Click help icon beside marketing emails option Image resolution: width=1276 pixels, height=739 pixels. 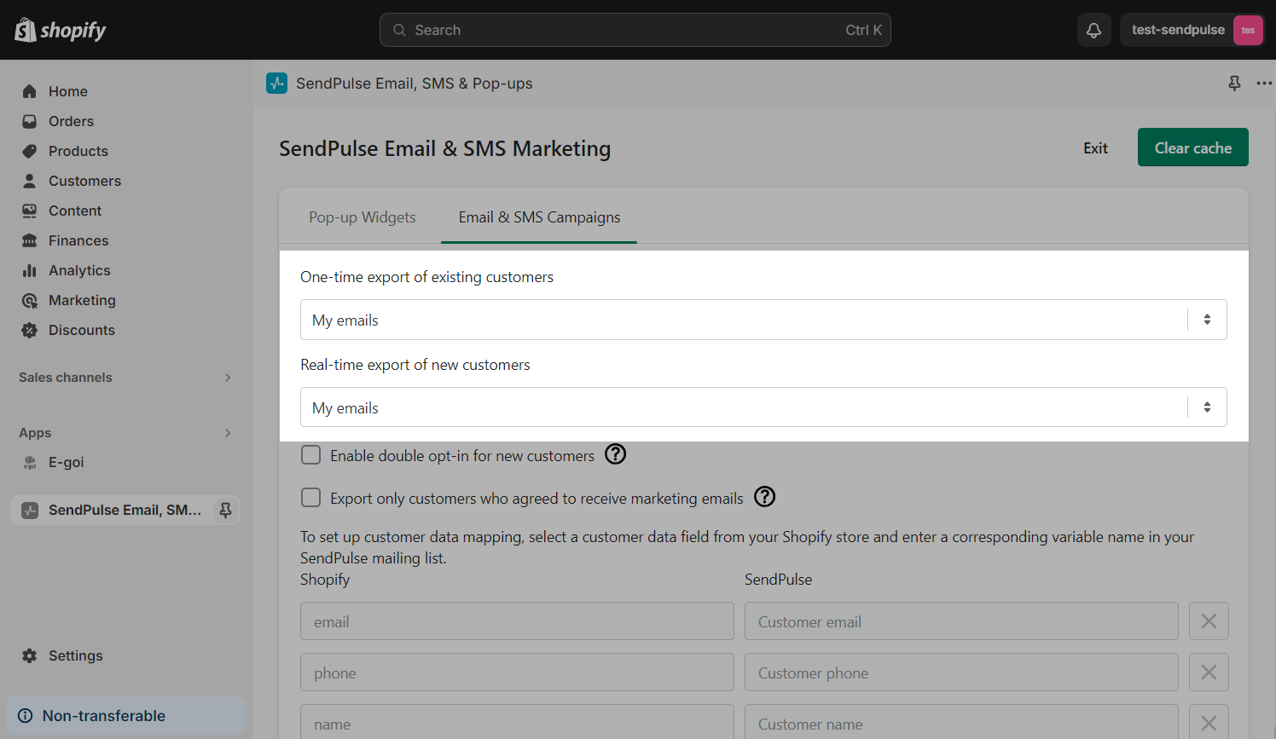(764, 497)
